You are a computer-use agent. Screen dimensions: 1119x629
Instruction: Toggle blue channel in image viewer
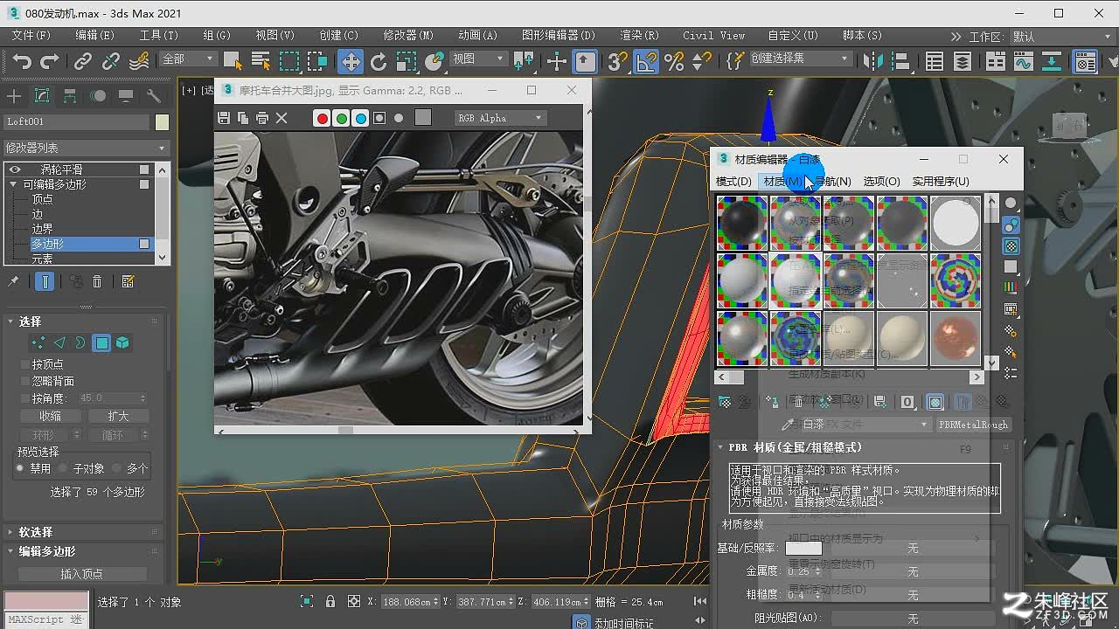pos(360,118)
